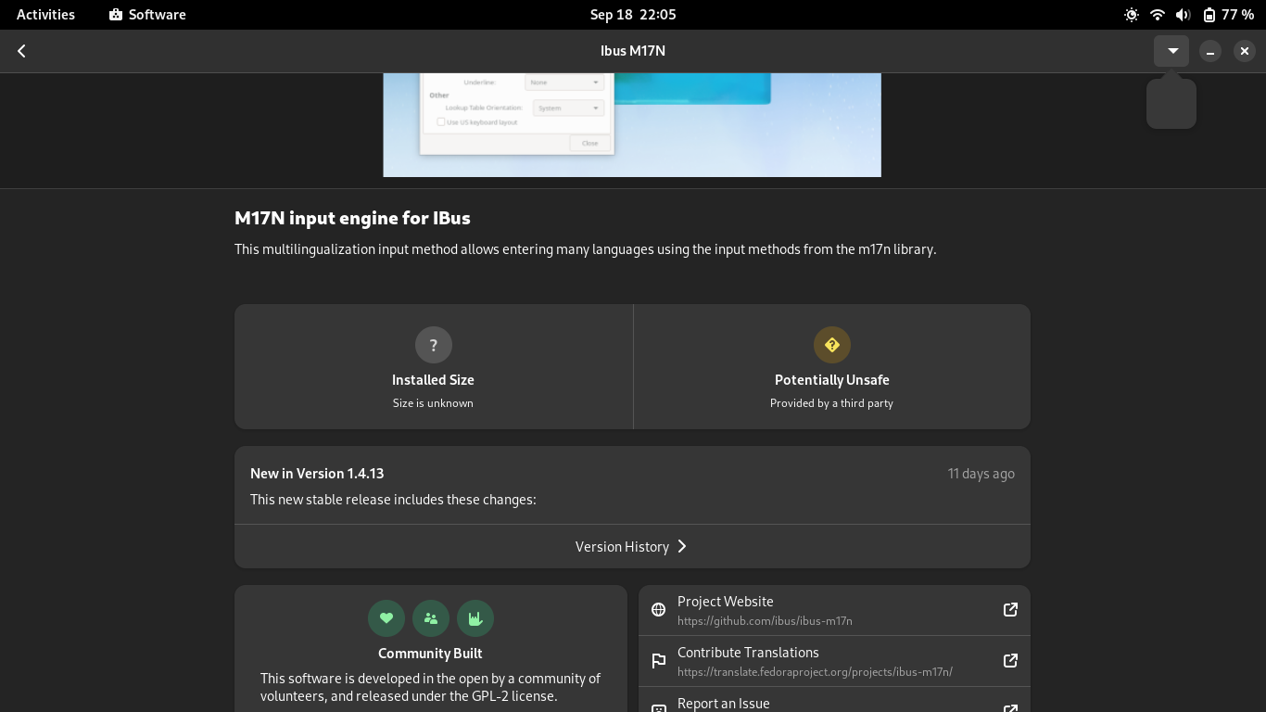The height and width of the screenshot is (712, 1266).
Task: Click the 'Ibus M17N' window title
Action: [633, 51]
